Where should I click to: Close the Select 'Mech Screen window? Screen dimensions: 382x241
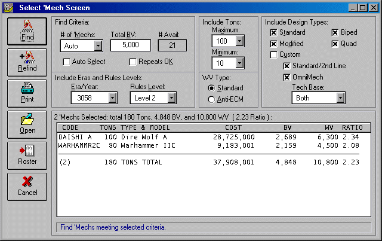coord(373,8)
